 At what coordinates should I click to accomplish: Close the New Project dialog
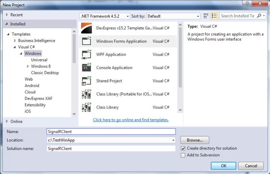click(x=260, y=3)
